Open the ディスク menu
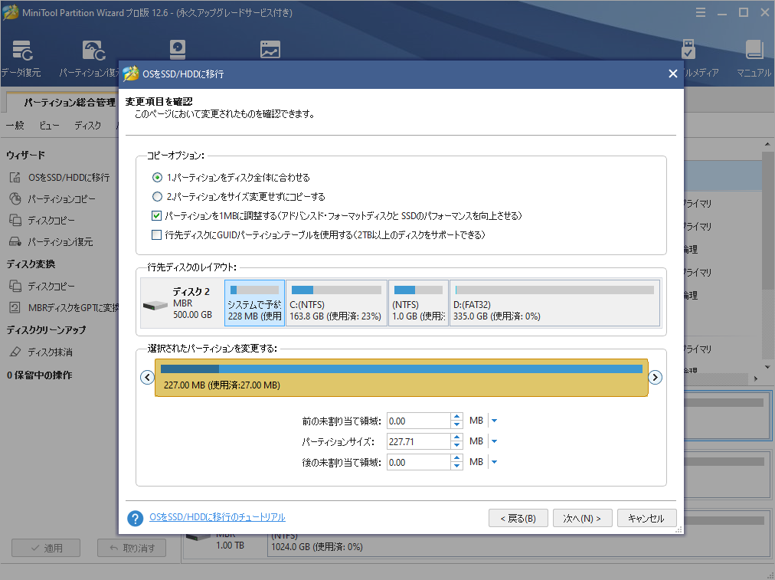 click(x=88, y=125)
